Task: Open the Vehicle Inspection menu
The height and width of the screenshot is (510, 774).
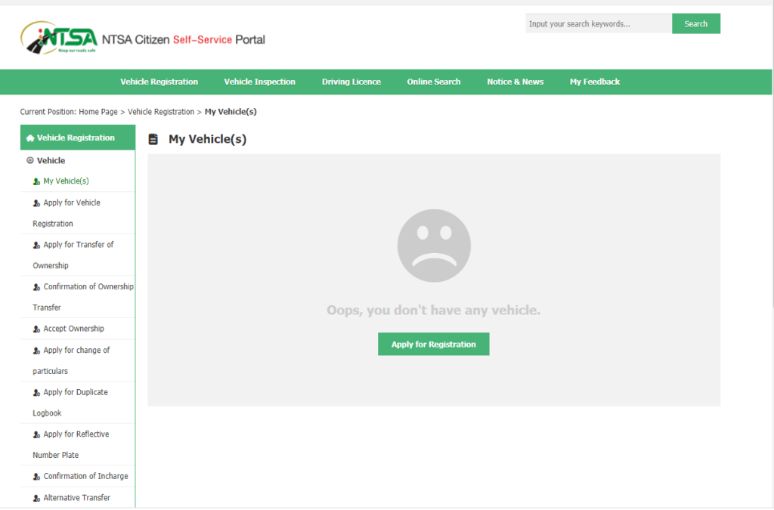Action: pyautogui.click(x=259, y=82)
